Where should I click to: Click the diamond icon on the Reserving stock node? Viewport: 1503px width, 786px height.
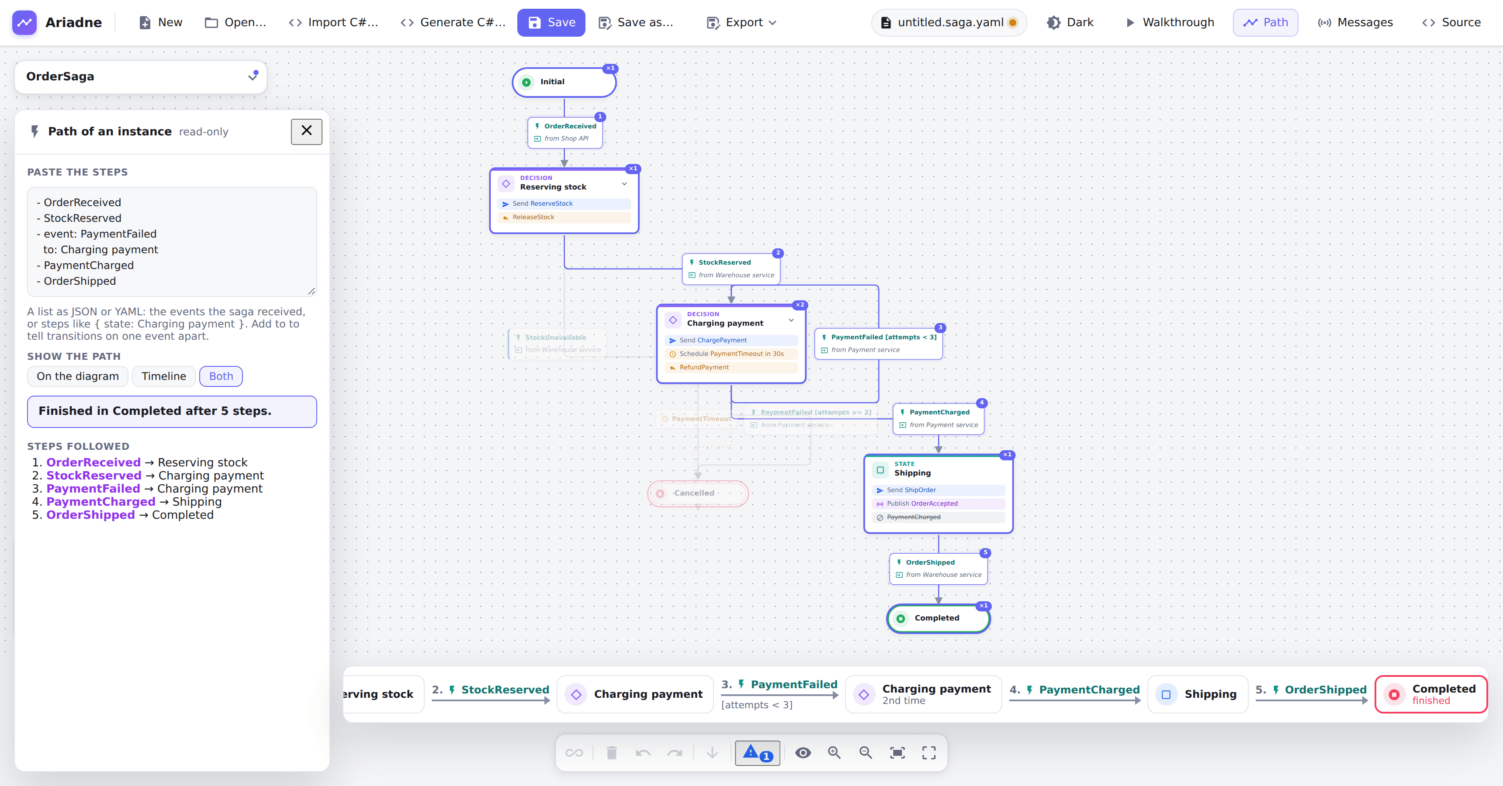[x=506, y=184]
